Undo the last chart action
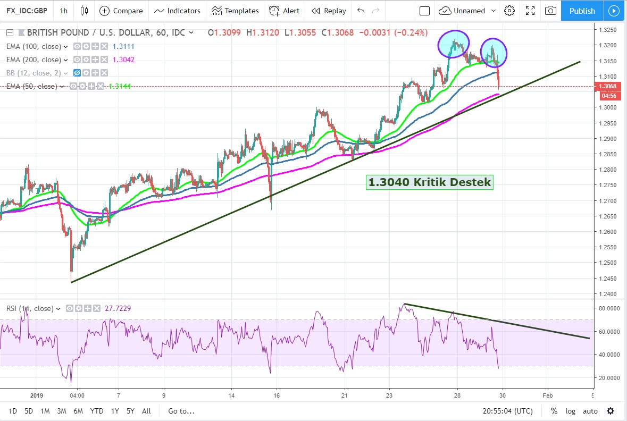Screen dimensions: 627x421 [x=361, y=11]
